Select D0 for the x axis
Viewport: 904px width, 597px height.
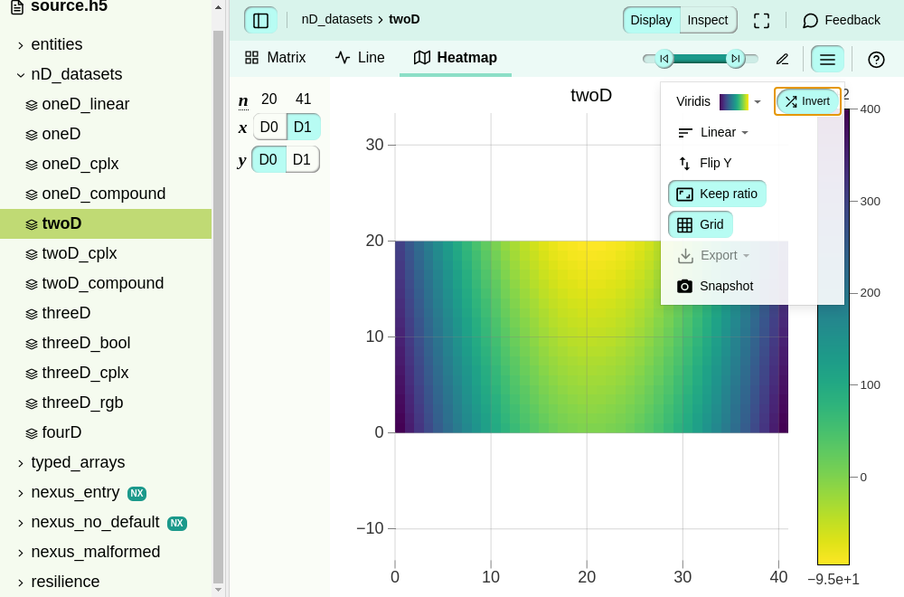(269, 127)
